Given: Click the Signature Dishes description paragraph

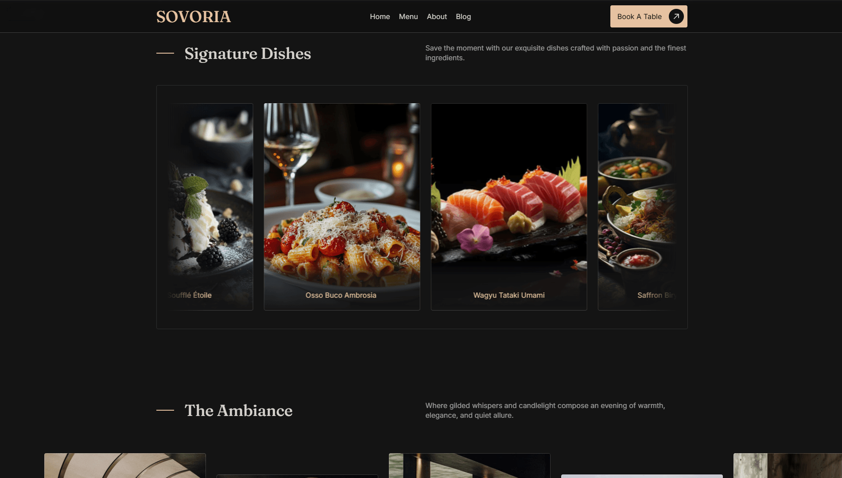Looking at the screenshot, I should (x=555, y=53).
